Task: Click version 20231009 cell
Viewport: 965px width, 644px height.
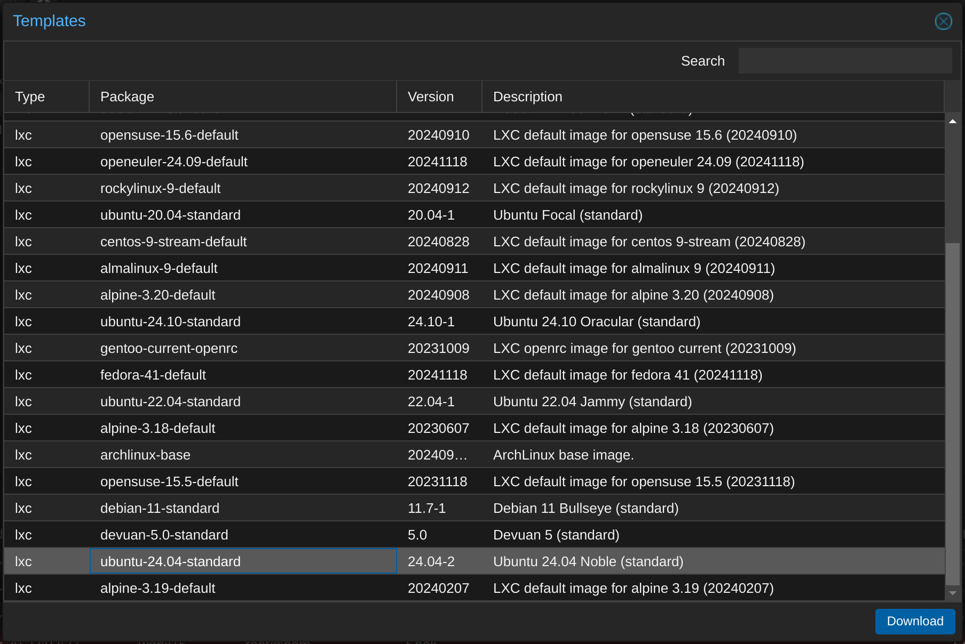Action: pyautogui.click(x=439, y=348)
